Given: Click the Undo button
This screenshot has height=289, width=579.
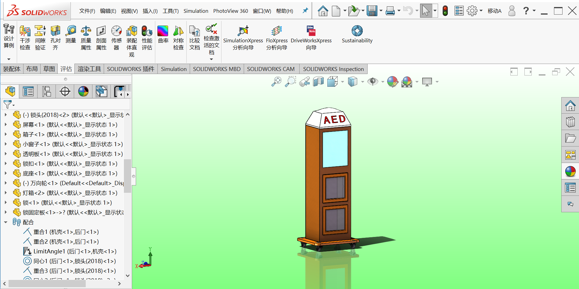Looking at the screenshot, I should click(x=408, y=11).
